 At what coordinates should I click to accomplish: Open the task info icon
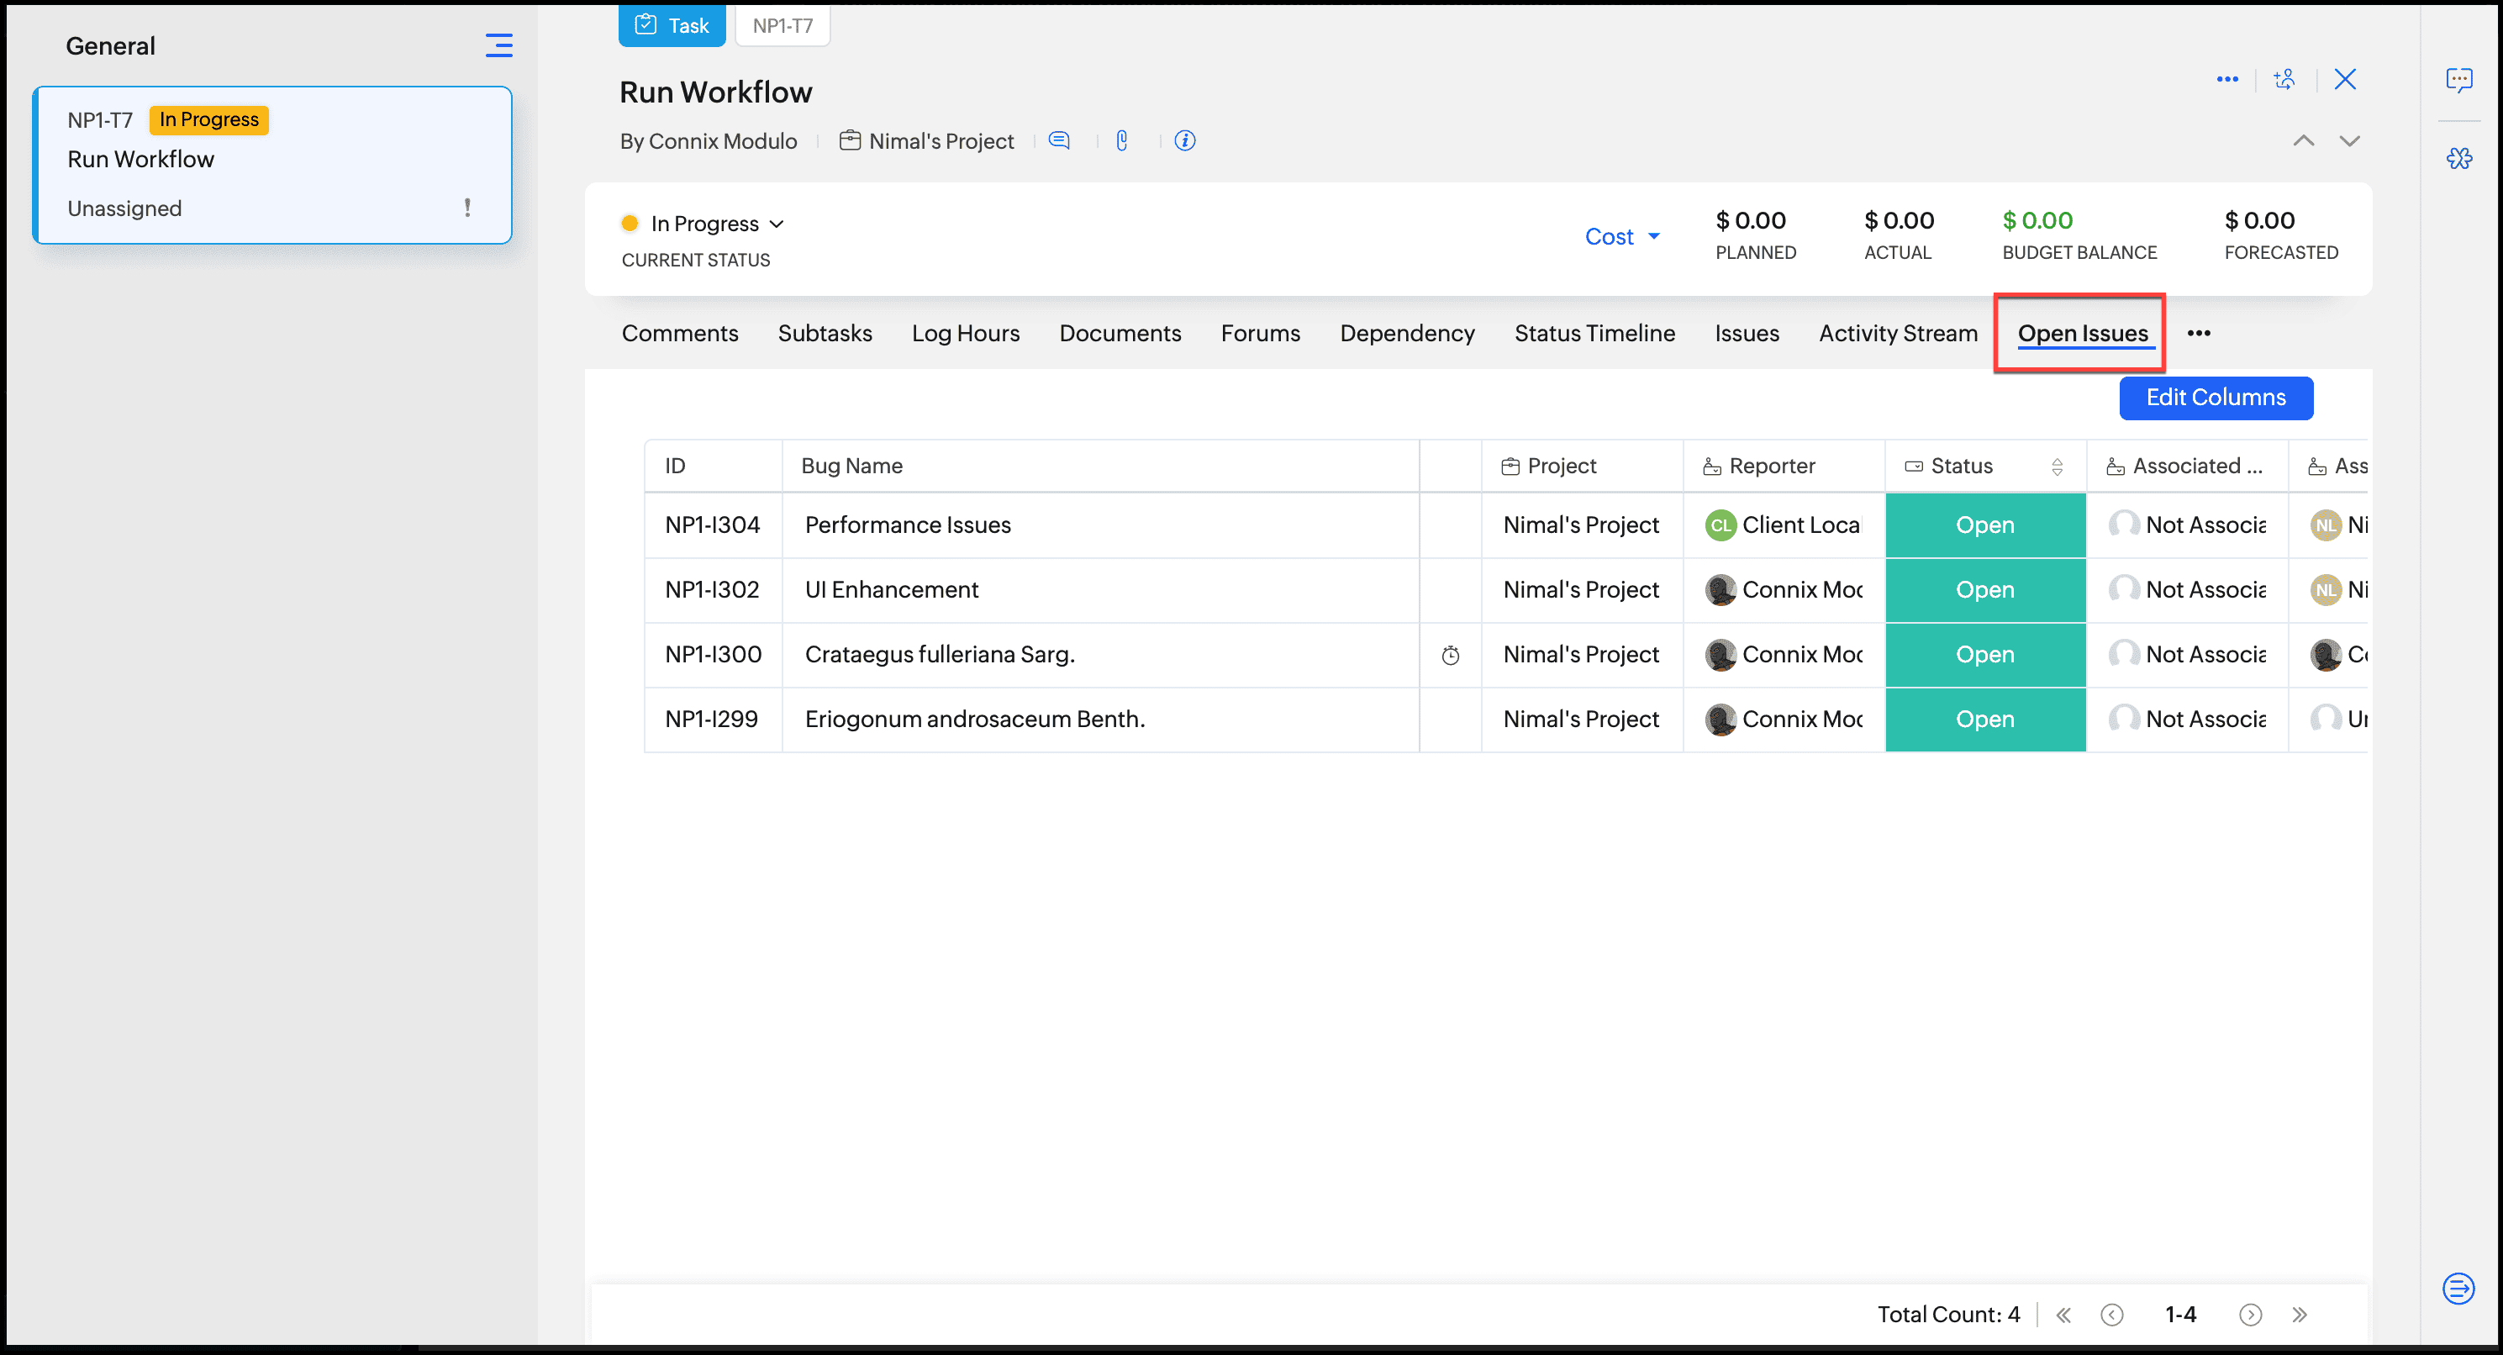[1184, 141]
